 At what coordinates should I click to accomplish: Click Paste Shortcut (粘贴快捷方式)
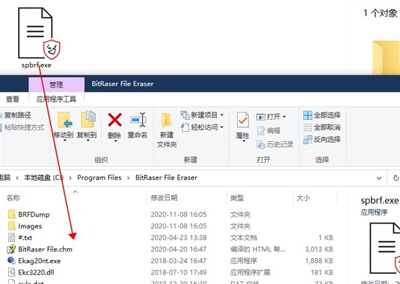[22, 127]
